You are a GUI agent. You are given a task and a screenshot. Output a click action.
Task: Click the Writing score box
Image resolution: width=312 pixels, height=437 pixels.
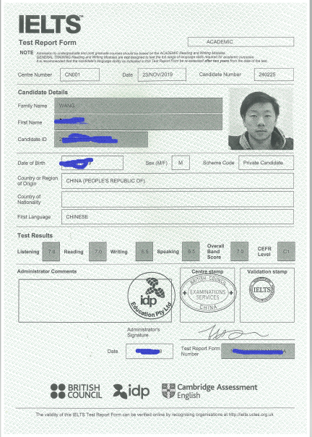click(x=144, y=252)
